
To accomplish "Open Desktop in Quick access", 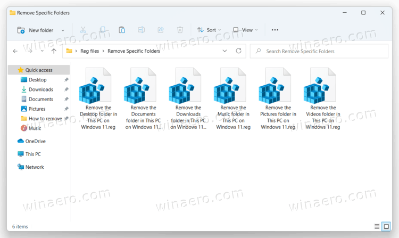I will (x=37, y=80).
